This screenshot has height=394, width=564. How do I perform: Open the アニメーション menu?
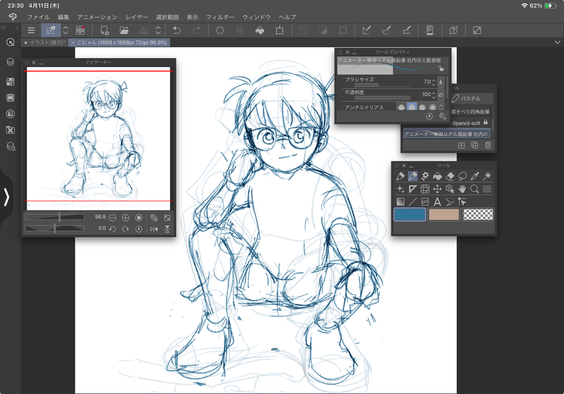(x=97, y=17)
